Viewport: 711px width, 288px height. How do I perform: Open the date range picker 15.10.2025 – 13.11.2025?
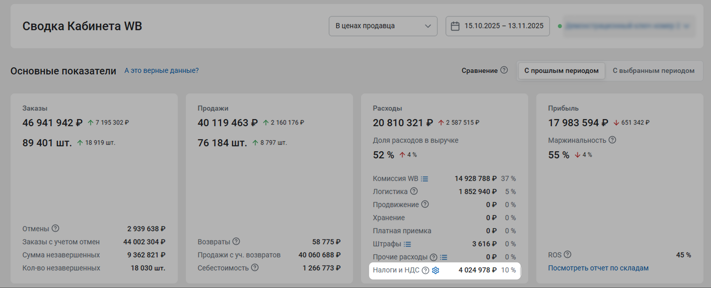point(497,26)
